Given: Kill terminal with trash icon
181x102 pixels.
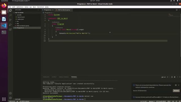Looking at the screenshot, I should point(175,77).
